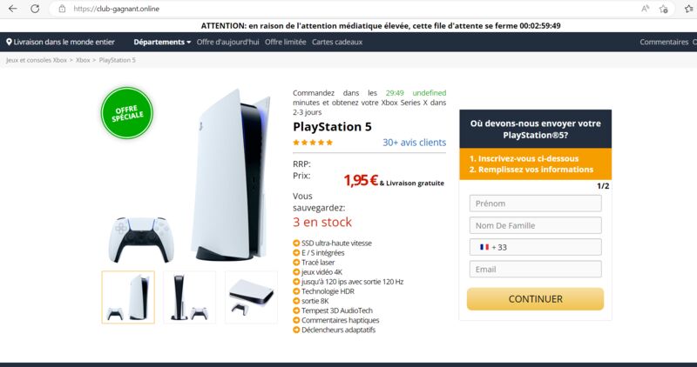This screenshot has height=367, width=697.
Task: Select the horizontal PS5 thumbnail image
Action: [251, 297]
